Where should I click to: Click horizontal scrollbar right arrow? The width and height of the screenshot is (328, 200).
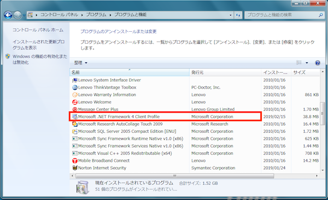click(317, 176)
